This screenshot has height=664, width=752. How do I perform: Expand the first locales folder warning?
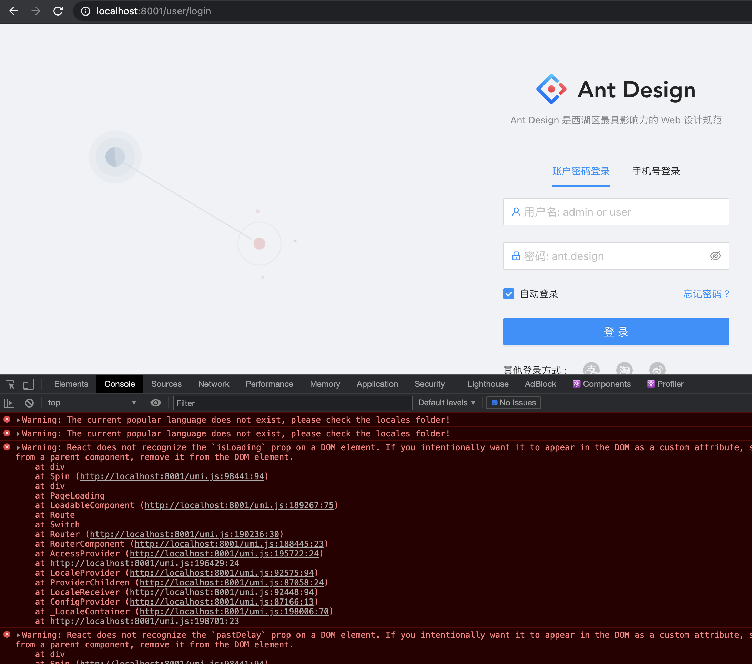[x=18, y=420]
